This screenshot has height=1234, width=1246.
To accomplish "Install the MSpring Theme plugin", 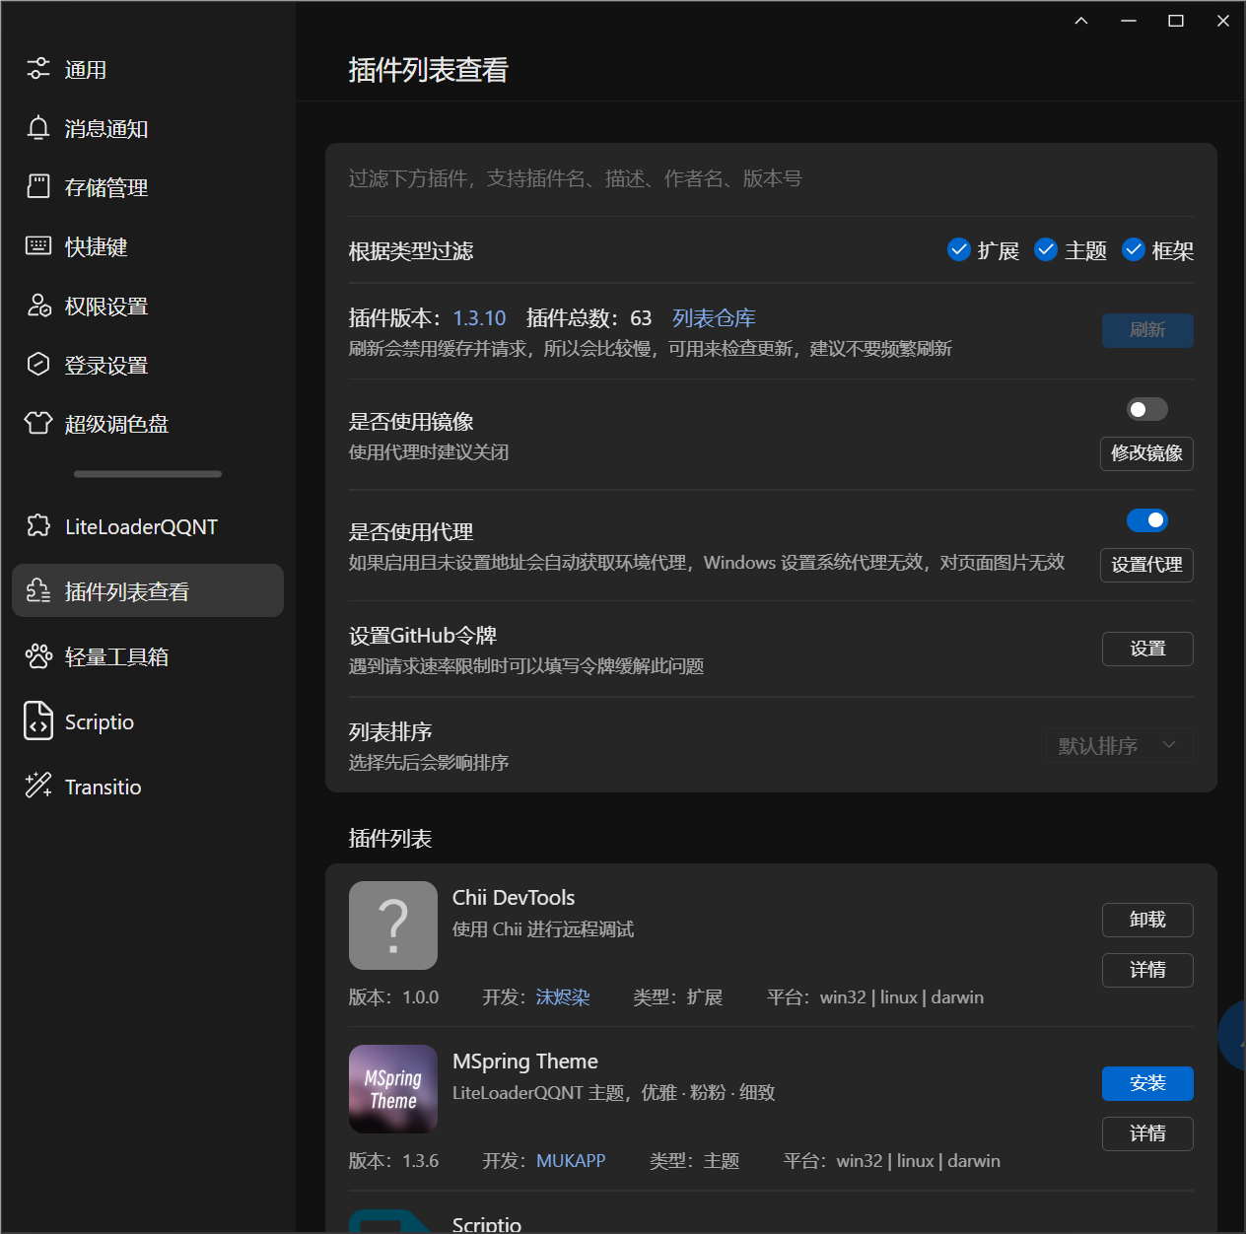I will point(1147,1083).
